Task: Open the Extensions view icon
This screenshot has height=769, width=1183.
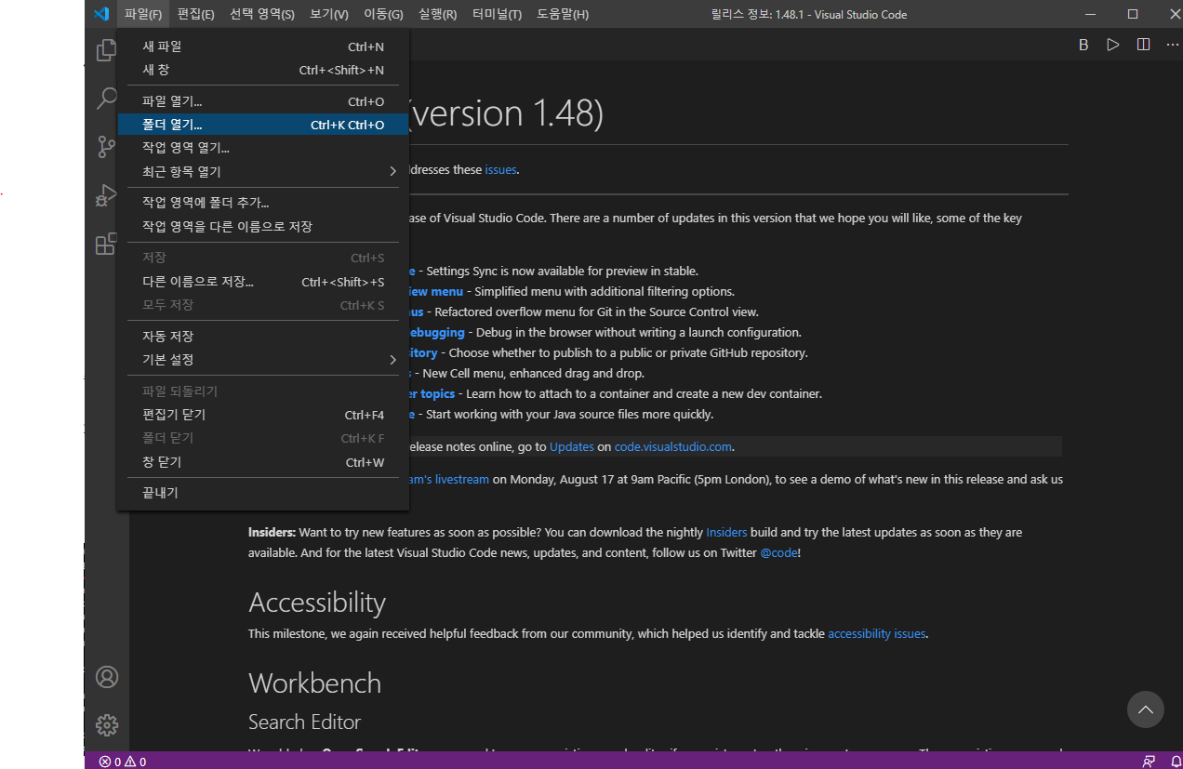Action: (106, 244)
